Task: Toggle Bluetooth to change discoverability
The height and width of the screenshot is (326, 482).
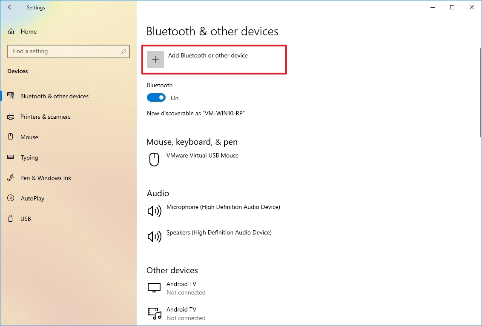Action: pos(155,97)
